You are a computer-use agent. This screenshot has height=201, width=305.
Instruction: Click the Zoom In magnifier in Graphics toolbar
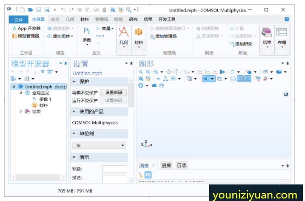(141, 72)
